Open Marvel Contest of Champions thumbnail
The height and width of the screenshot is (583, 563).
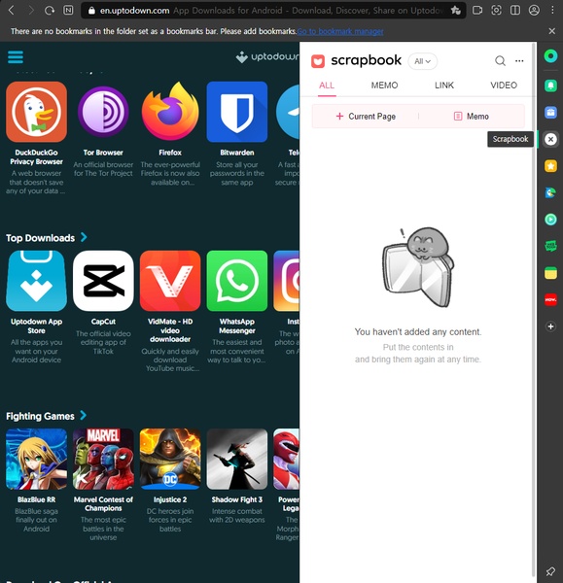[103, 459]
